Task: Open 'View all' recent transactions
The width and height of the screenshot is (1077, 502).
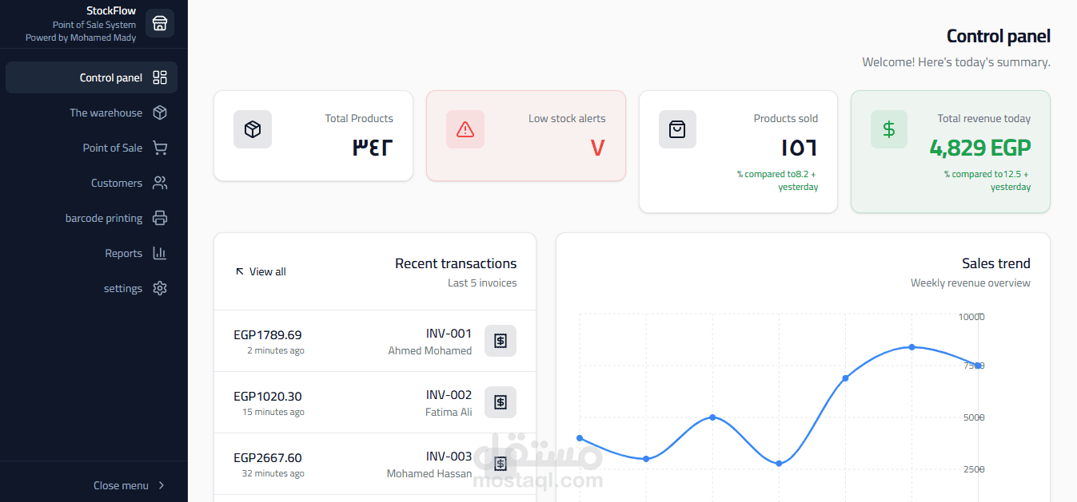Action: point(261,271)
